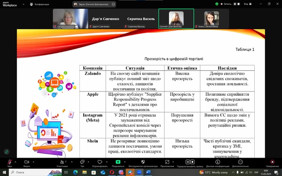Click the green Поделиться share screen icon
The width and height of the screenshot is (282, 176).
coord(118,162)
